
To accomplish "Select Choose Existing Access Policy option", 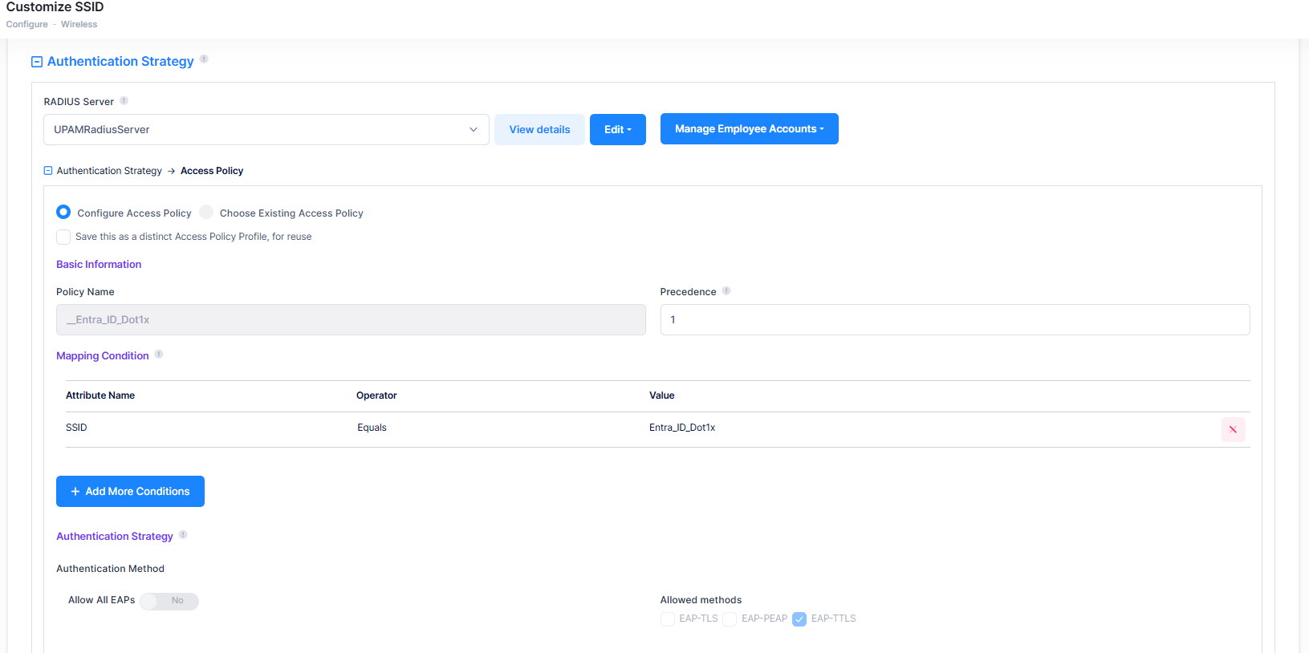I will tap(206, 212).
